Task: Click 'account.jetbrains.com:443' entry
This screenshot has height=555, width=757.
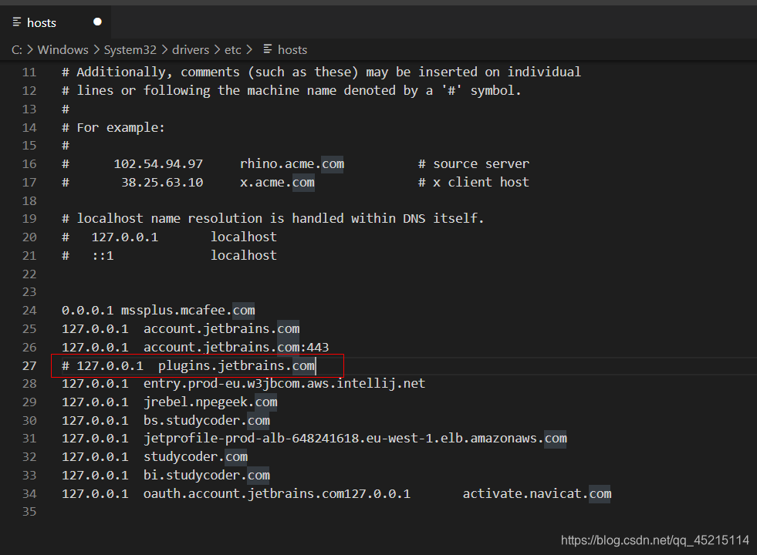Action: (236, 347)
